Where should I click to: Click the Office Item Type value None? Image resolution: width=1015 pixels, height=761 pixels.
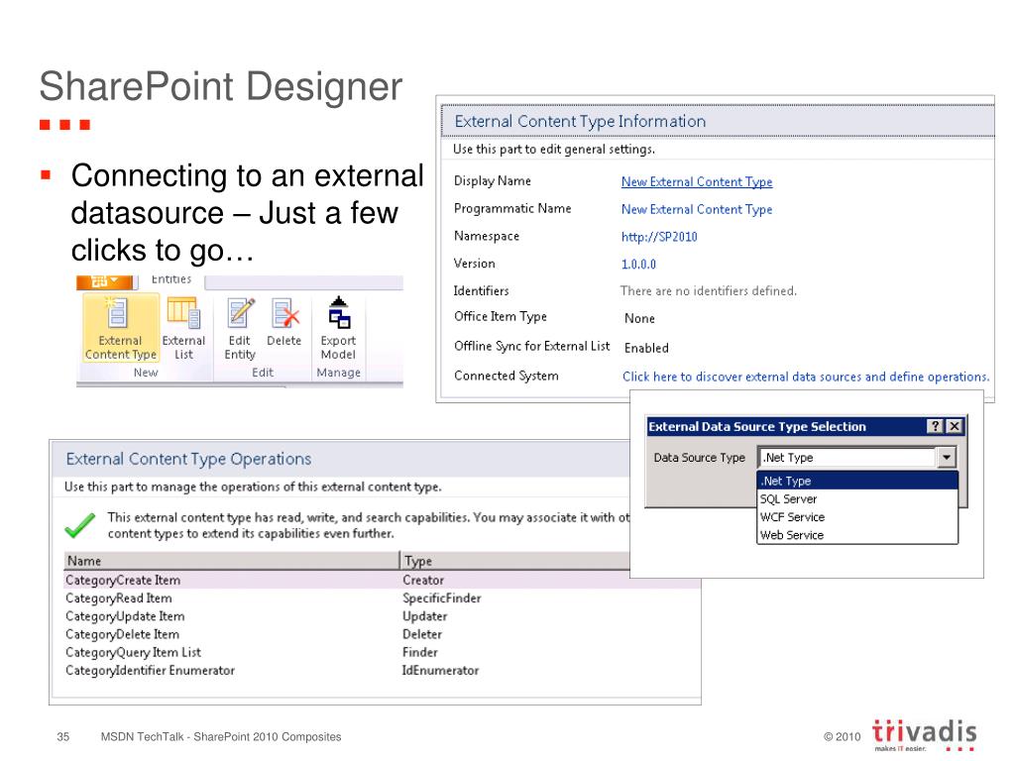click(639, 318)
